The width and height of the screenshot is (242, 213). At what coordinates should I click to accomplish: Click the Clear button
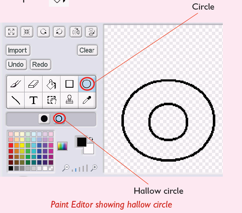88,50
